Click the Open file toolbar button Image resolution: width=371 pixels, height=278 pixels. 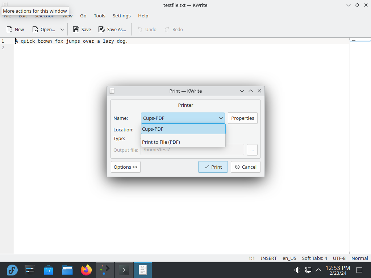[44, 30]
